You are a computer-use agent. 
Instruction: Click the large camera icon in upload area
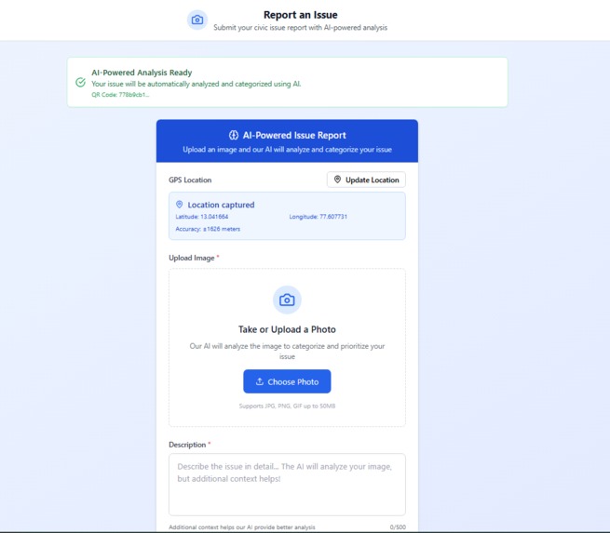click(287, 300)
